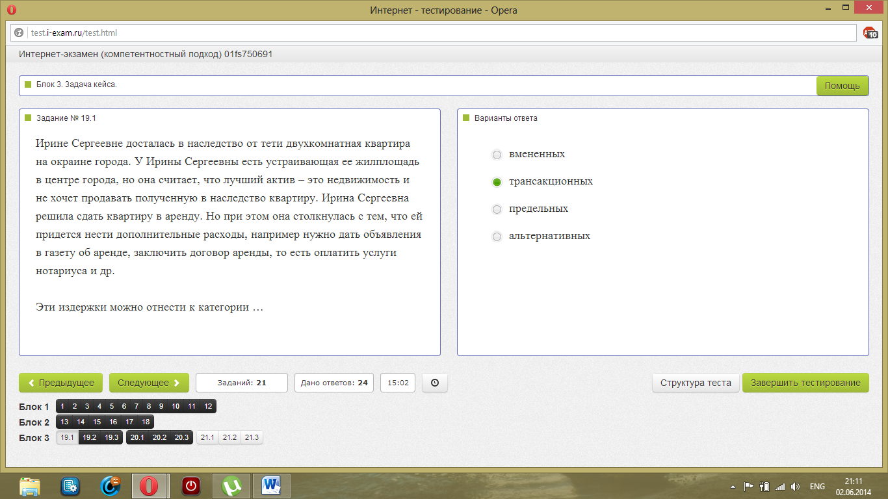Screen dimensions: 888x499
Task: Go to the previous task with Предыдущее
Action: pos(61,383)
